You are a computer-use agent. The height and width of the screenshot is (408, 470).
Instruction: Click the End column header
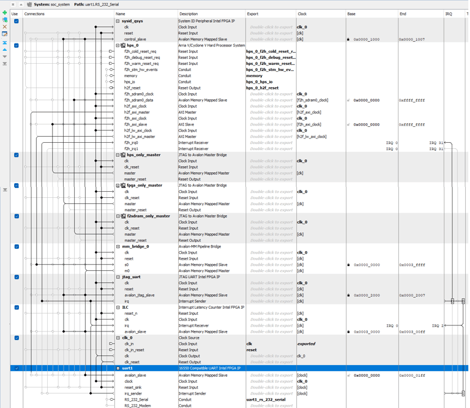pyautogui.click(x=420, y=14)
